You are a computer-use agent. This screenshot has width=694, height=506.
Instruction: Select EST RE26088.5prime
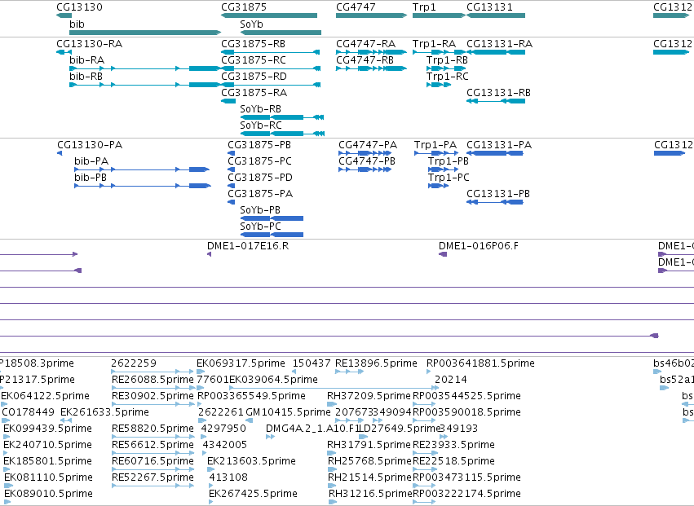click(x=153, y=380)
